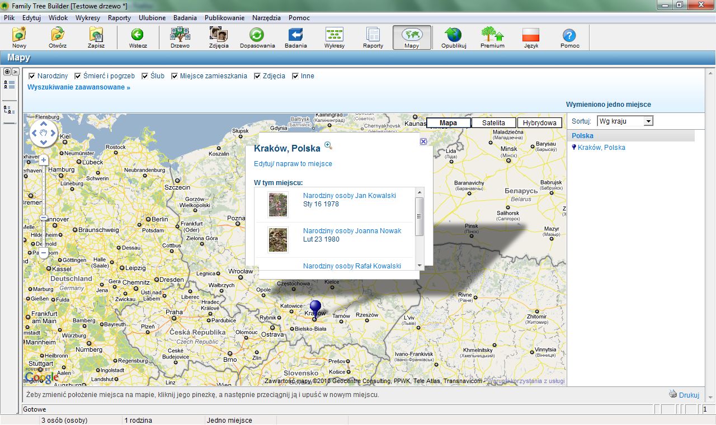
Task: Toggle the Miejsce zamieszkania checkbox
Action: tap(175, 76)
